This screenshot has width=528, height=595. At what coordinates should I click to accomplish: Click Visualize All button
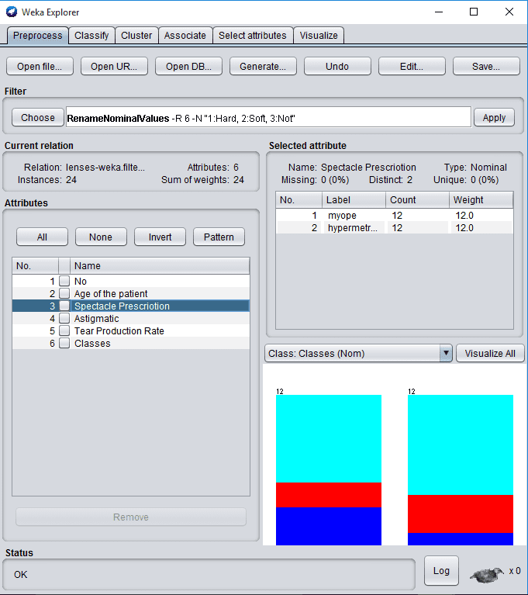(490, 353)
